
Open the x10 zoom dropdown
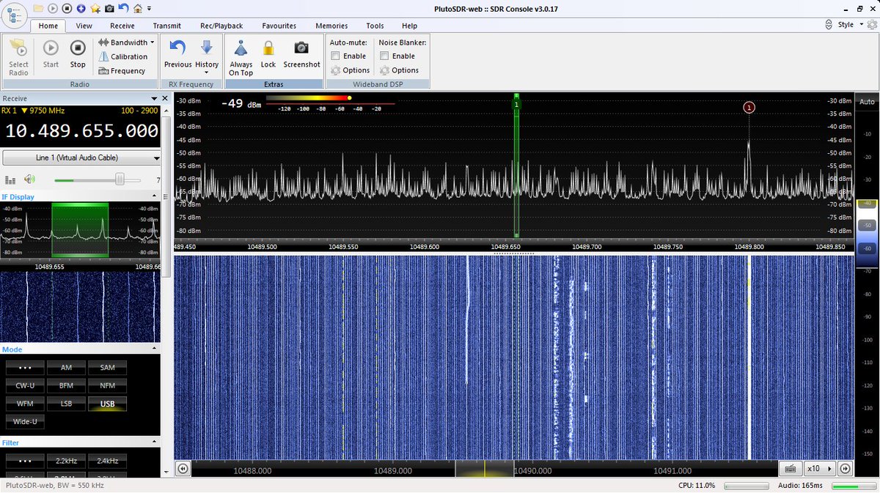(819, 469)
